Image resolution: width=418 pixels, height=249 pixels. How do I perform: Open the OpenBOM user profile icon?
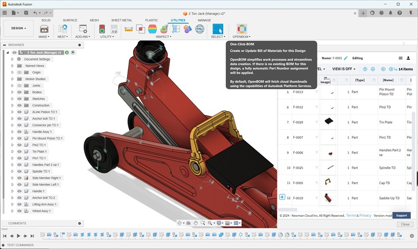[x=408, y=58]
